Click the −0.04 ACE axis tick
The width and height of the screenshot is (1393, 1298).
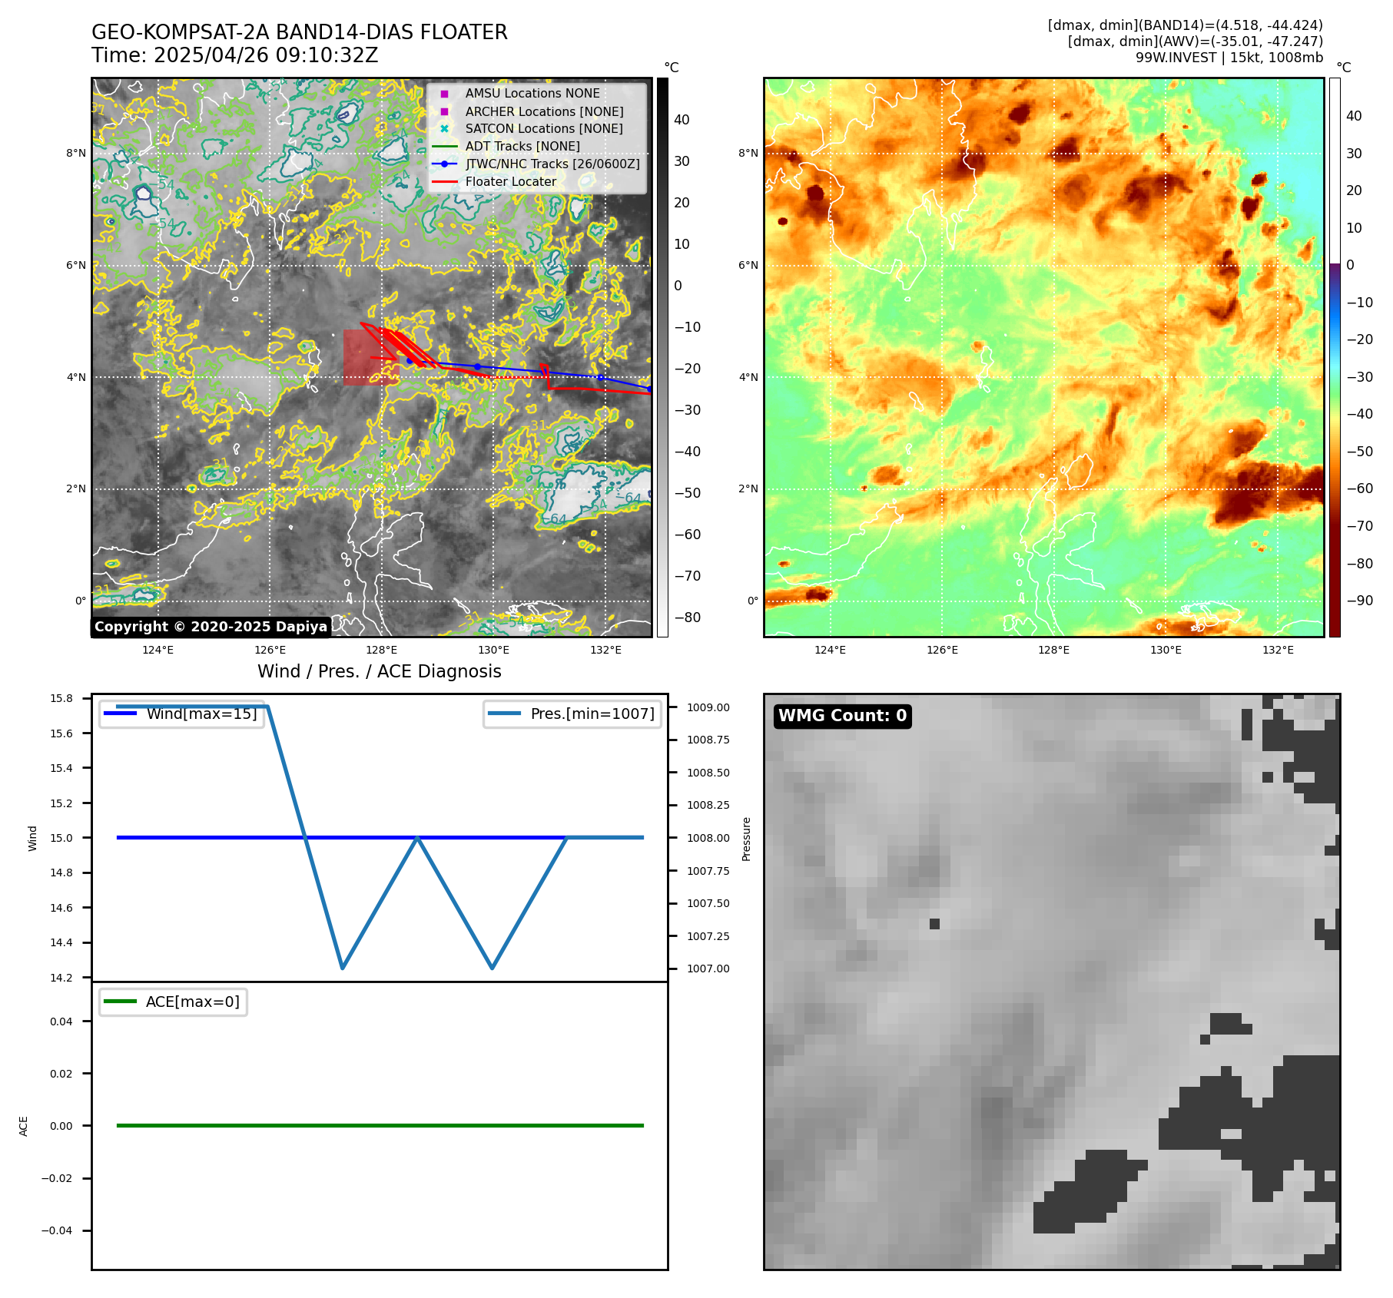click(57, 1230)
